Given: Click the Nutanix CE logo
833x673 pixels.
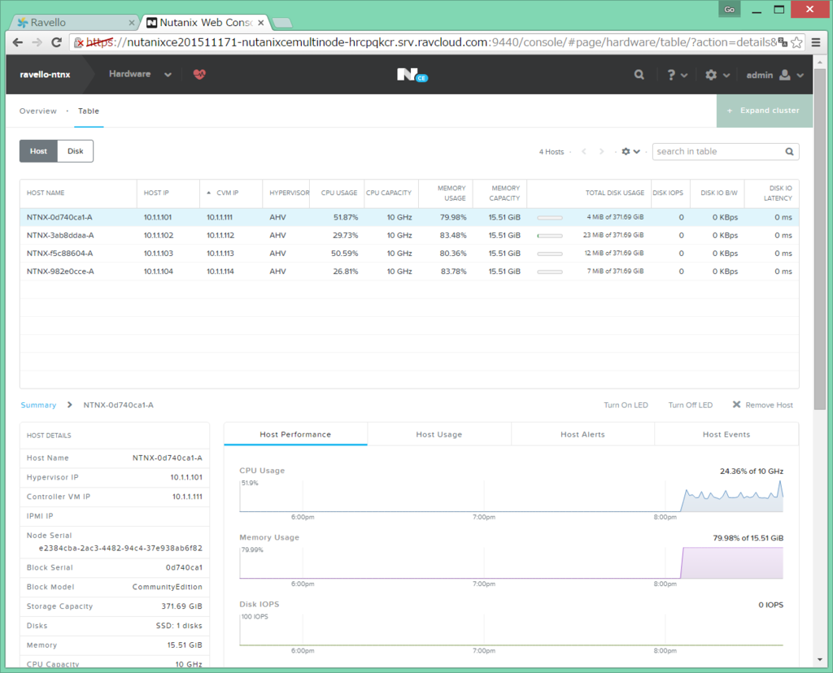Looking at the screenshot, I should point(412,75).
